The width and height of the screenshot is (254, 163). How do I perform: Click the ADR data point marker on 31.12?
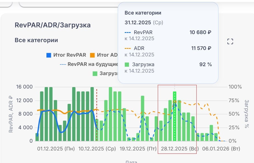(x=175, y=102)
